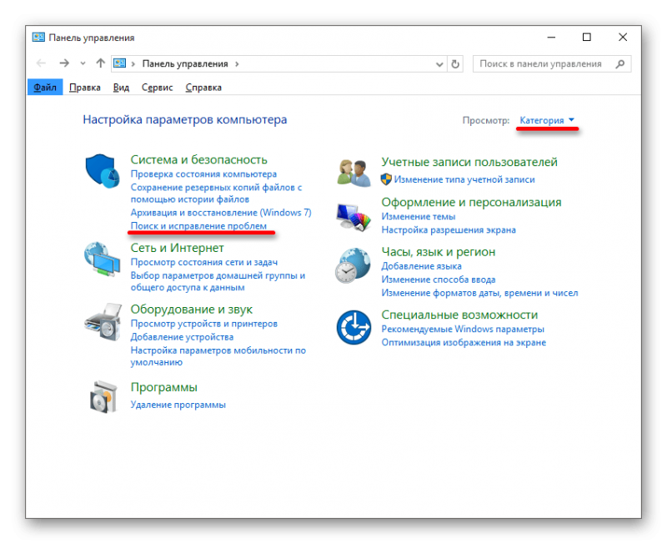This screenshot has width=667, height=544.
Task: Open Оформление и персонализация category
Action: 471,202
